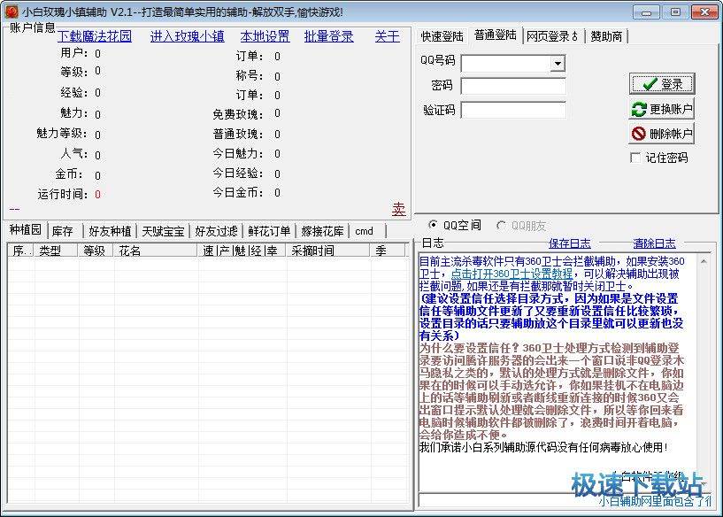The image size is (723, 517).
Task: Click into the 密码 input field
Action: 513,86
